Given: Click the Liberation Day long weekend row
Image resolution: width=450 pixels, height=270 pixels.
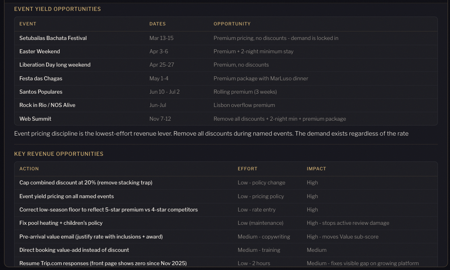Looking at the screenshot, I should (55, 65).
